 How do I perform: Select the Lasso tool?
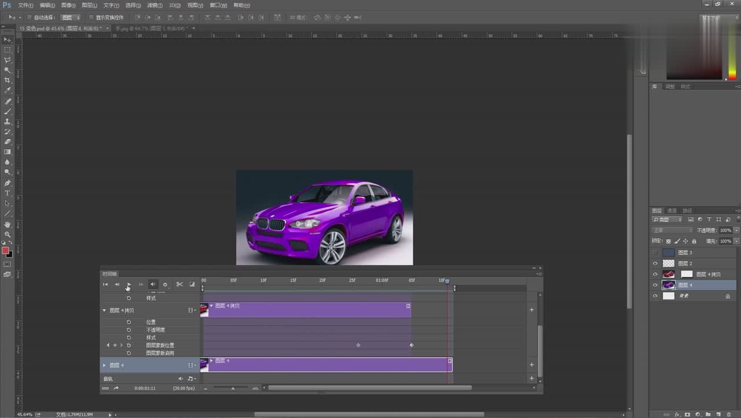click(8, 60)
